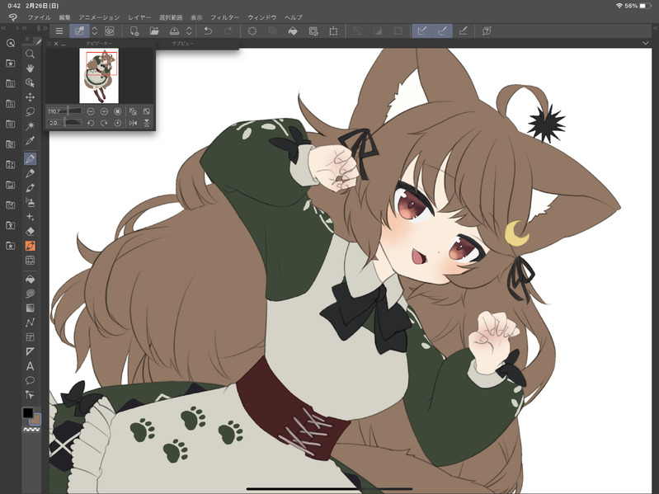The image size is (659, 494).
Task: Activate Scale/Rotate transform icon
Action: [333, 31]
